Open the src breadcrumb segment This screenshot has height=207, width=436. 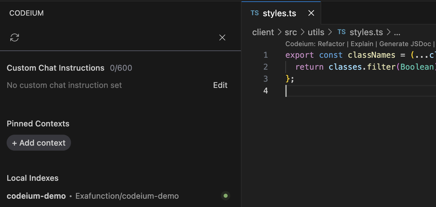point(291,32)
